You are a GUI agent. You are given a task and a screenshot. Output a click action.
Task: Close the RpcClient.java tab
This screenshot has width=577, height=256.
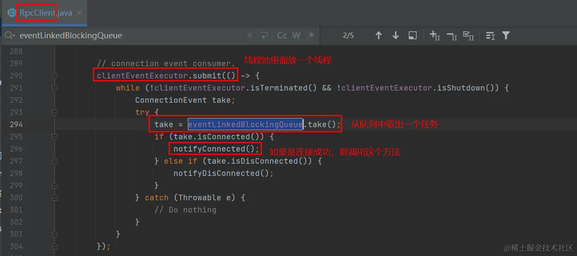tap(79, 13)
